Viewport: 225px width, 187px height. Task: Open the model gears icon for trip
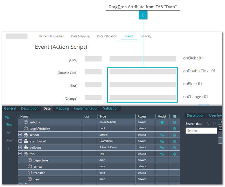pos(162,154)
